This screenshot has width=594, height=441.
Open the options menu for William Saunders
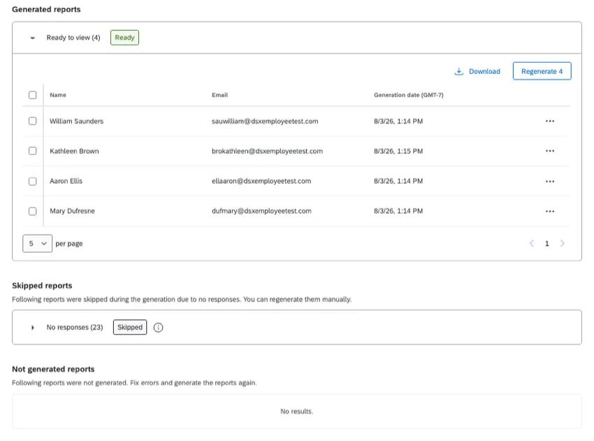coord(550,121)
